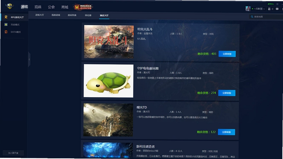283x159 pixels.
Task: Open the 坦克大乱斗 tank thumbnail
Action: pos(109,42)
